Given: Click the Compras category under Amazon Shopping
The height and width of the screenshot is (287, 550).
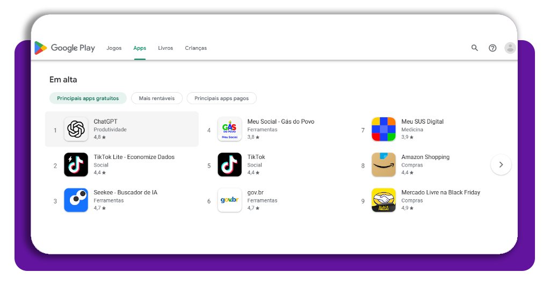Looking at the screenshot, I should click(412, 165).
